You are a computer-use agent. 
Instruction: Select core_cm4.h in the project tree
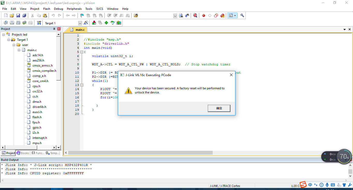pos(40,81)
